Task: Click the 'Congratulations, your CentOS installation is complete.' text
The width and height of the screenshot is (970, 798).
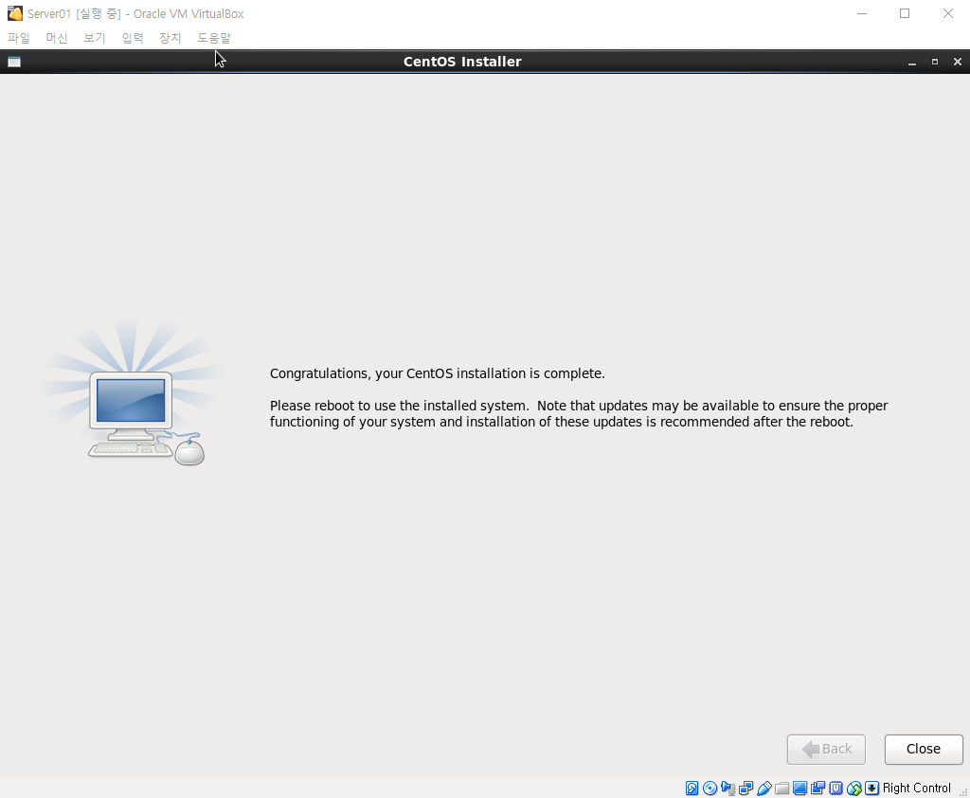Action: [x=438, y=373]
